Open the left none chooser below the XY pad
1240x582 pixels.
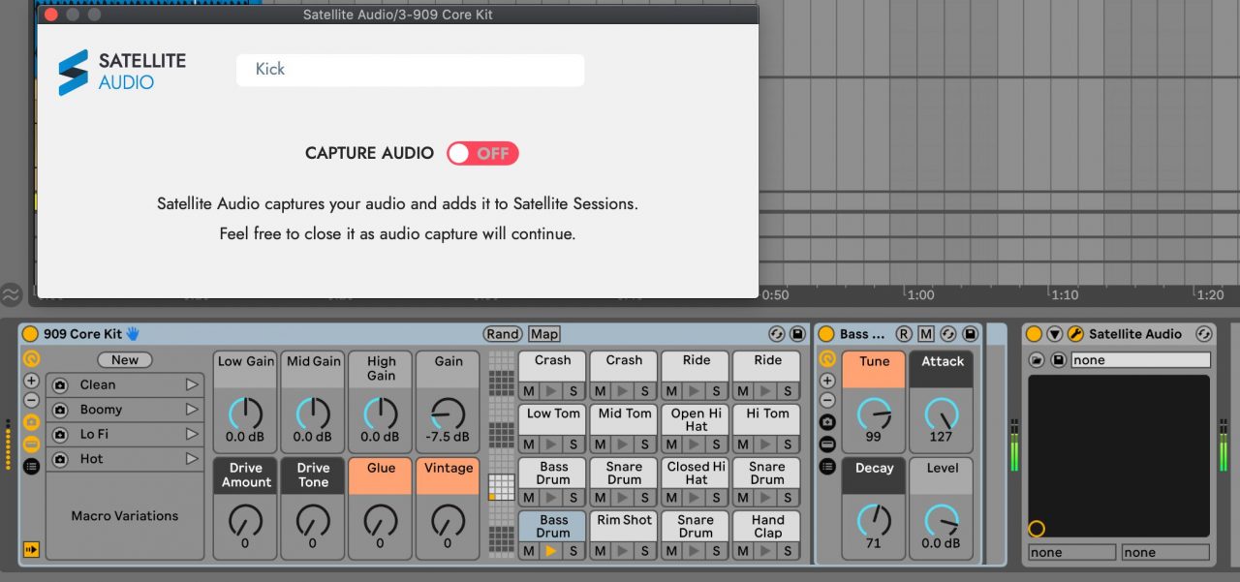pyautogui.click(x=1072, y=553)
